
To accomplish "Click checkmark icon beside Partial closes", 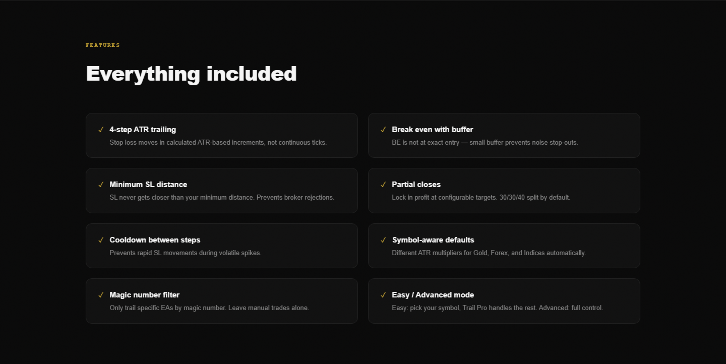I will point(383,185).
